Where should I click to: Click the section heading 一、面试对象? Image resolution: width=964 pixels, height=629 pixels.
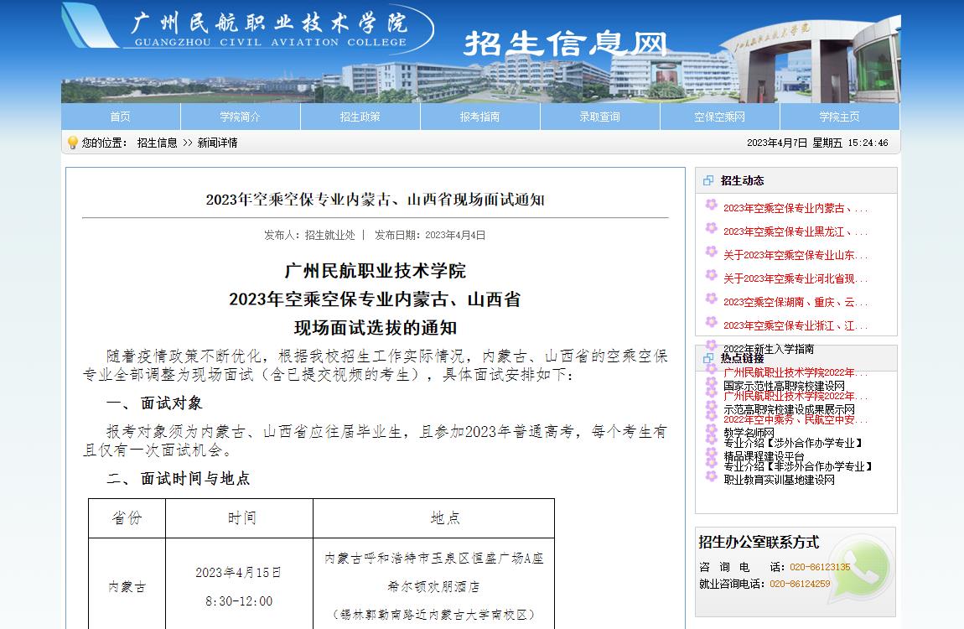pyautogui.click(x=153, y=403)
